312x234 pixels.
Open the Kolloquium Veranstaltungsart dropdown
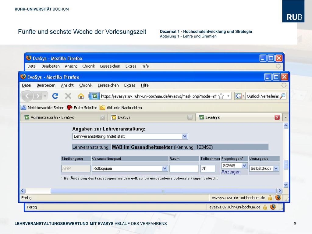tap(130, 168)
